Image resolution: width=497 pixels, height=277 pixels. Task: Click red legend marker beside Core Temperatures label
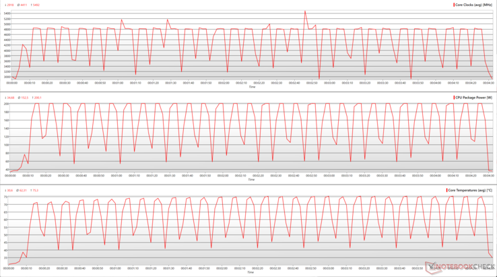447,190
